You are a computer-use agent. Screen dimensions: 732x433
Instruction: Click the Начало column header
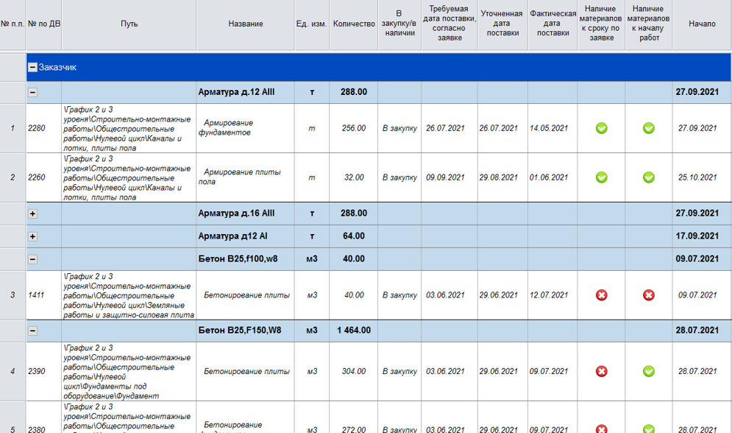tap(702, 24)
